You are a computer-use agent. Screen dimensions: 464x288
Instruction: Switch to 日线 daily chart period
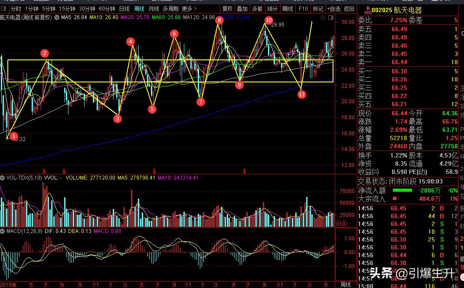124,9
